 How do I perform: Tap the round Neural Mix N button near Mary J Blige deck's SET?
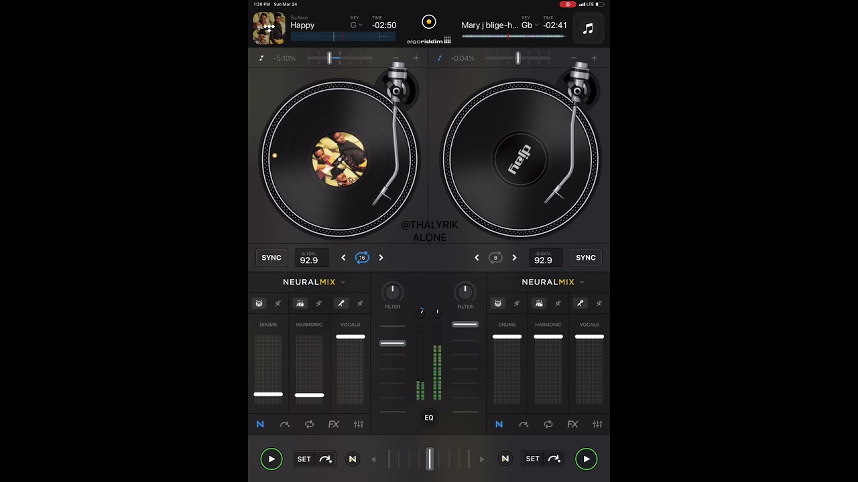[x=505, y=459]
